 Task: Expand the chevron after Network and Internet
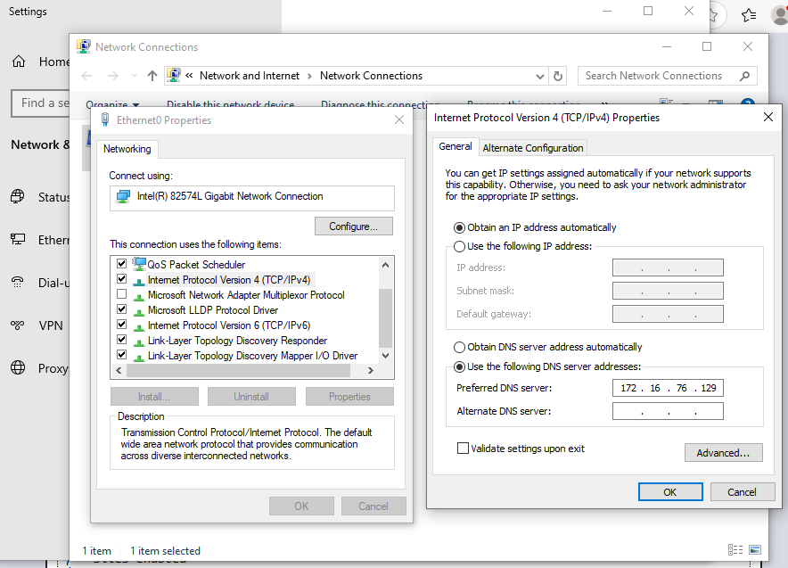point(309,76)
